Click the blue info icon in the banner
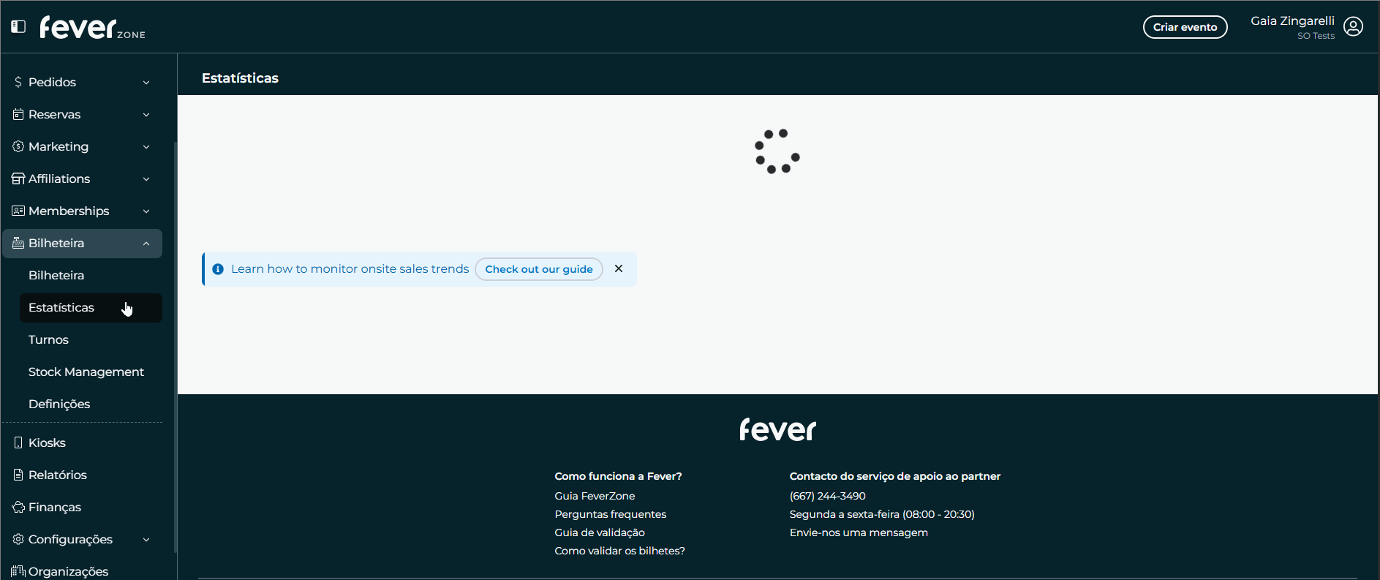Screen dimensions: 1380x580 (x=218, y=269)
